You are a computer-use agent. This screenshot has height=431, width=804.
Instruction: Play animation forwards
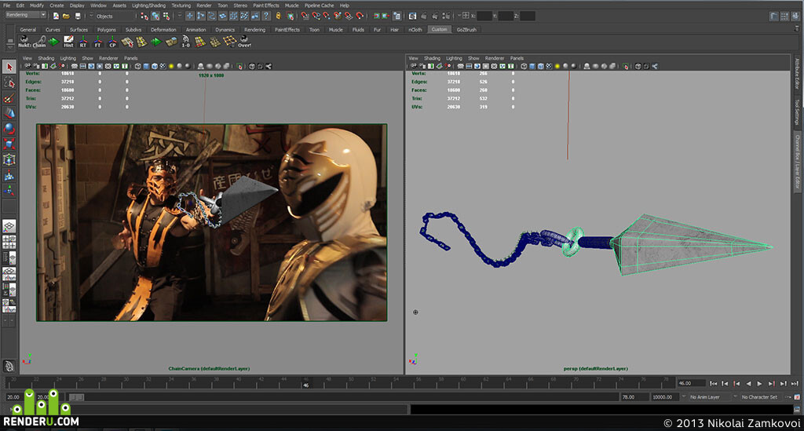click(759, 383)
